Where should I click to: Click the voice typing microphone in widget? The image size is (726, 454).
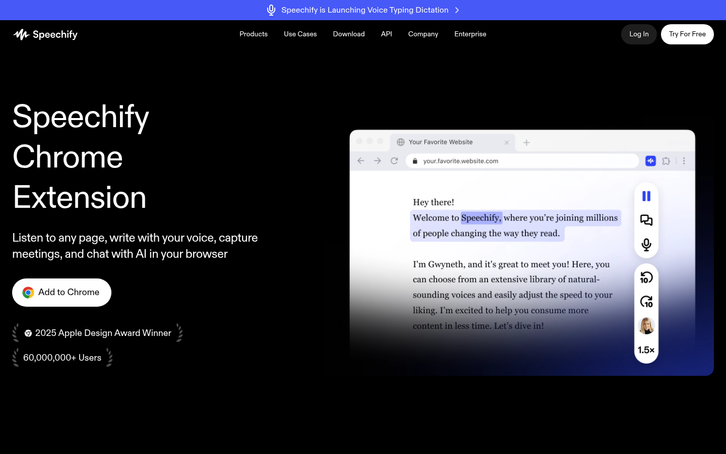click(x=646, y=245)
